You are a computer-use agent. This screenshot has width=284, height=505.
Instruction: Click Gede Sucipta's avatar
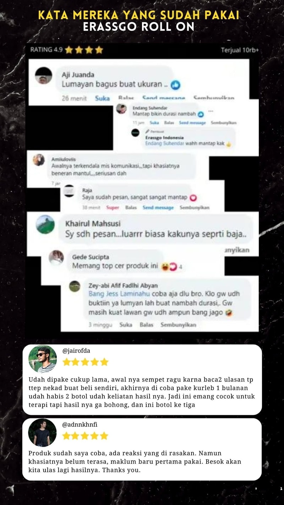point(56,257)
